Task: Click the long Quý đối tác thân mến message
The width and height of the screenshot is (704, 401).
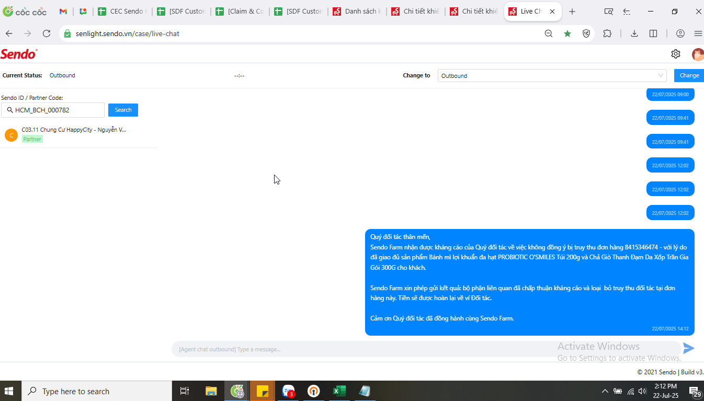Action: pos(529,282)
